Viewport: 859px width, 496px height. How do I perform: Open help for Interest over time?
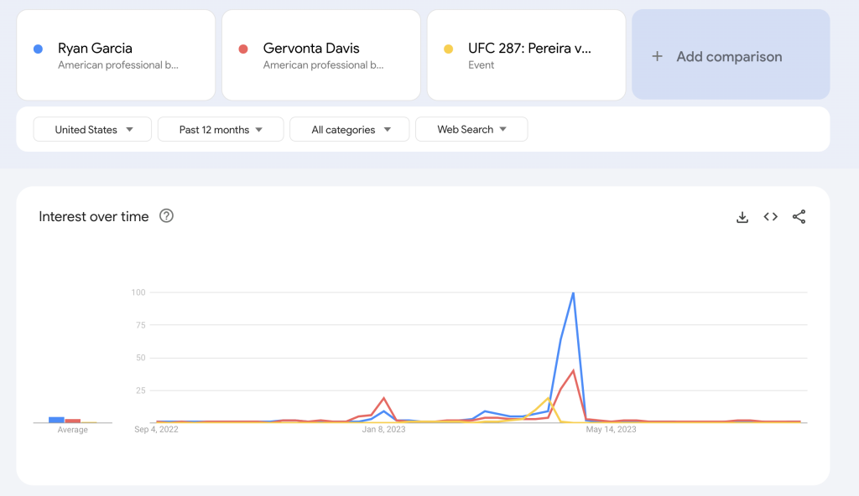pyautogui.click(x=166, y=216)
